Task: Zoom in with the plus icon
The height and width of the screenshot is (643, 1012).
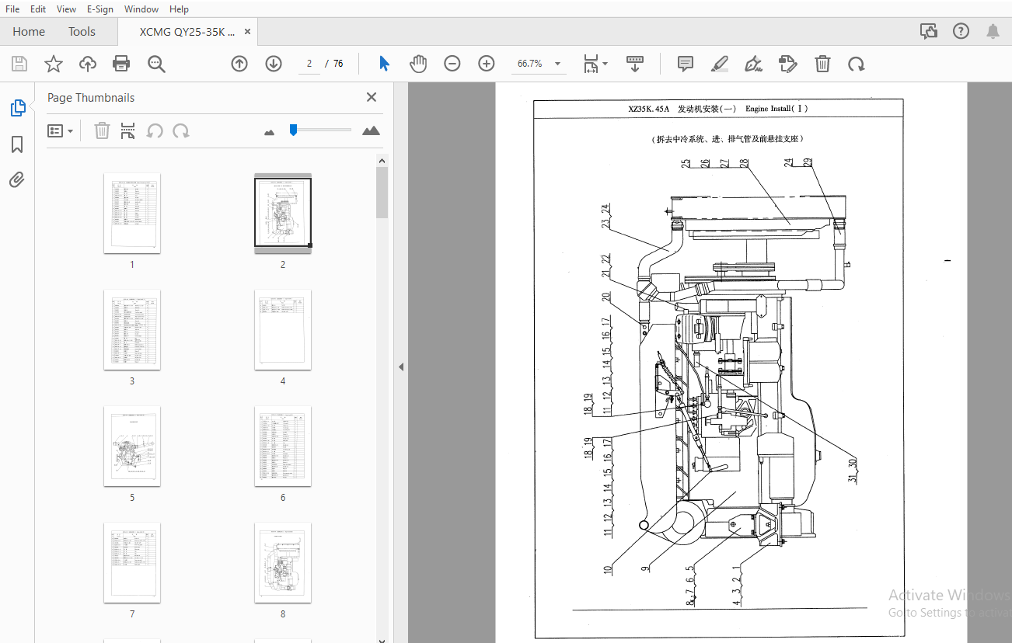Action: [487, 64]
